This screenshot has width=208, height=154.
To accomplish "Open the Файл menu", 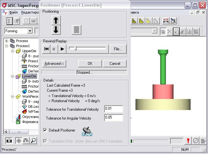I will click(13, 12).
